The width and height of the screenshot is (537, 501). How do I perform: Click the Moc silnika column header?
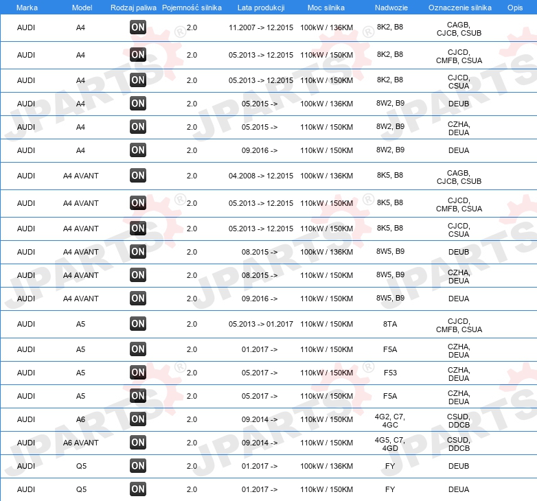326,8
